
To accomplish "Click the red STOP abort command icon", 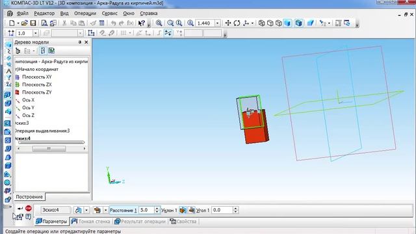I will [x=29, y=209].
